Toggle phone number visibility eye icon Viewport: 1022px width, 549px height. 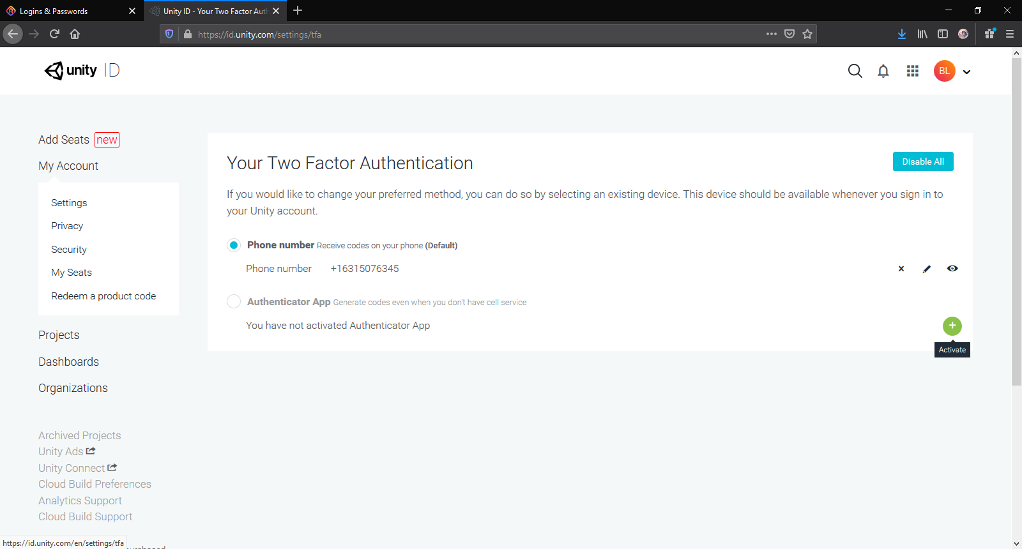tap(952, 269)
